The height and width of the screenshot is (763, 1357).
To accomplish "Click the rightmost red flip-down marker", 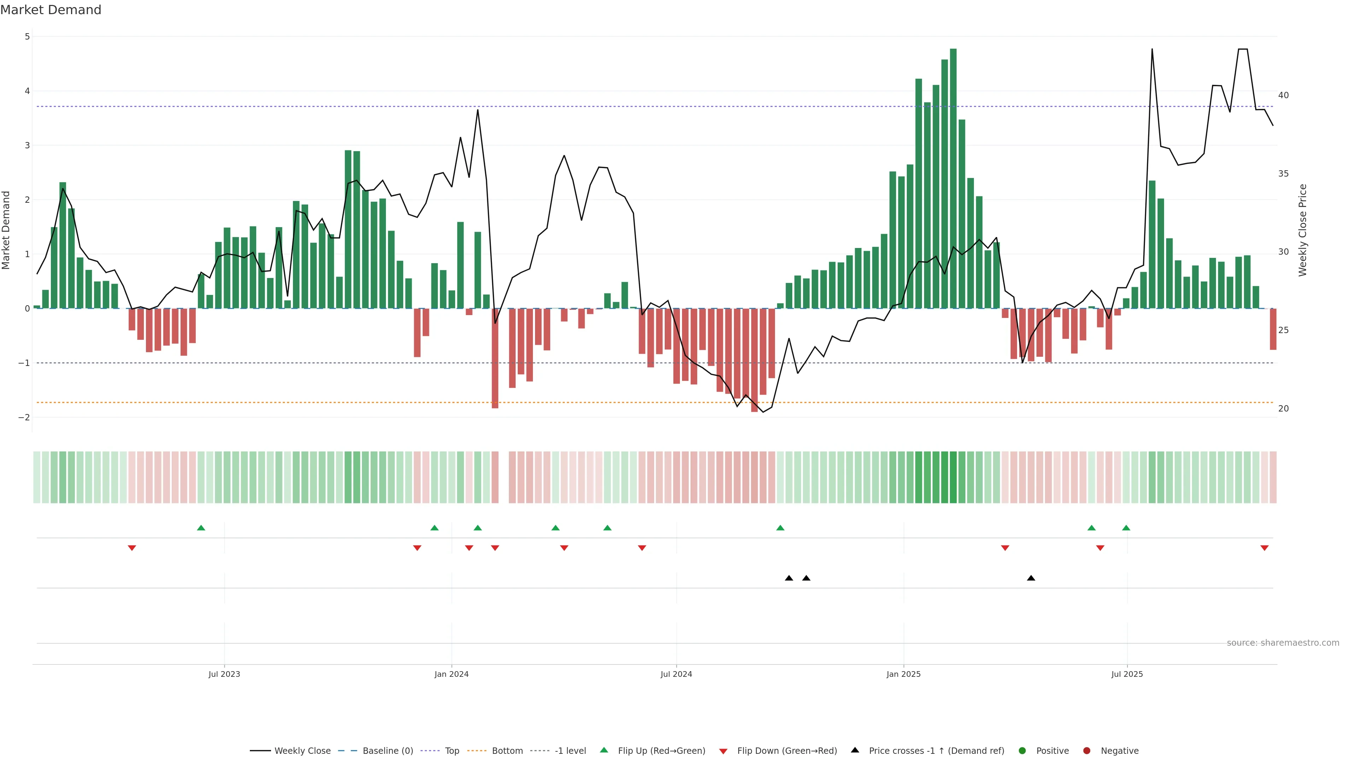I will click(x=1264, y=548).
